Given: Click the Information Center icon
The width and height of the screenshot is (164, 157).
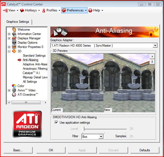Looking at the screenshot, I should click(x=14, y=34).
